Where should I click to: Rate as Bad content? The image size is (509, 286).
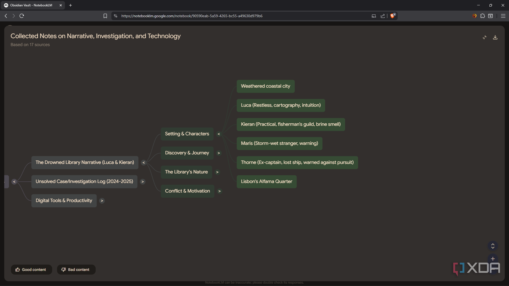[76, 270]
